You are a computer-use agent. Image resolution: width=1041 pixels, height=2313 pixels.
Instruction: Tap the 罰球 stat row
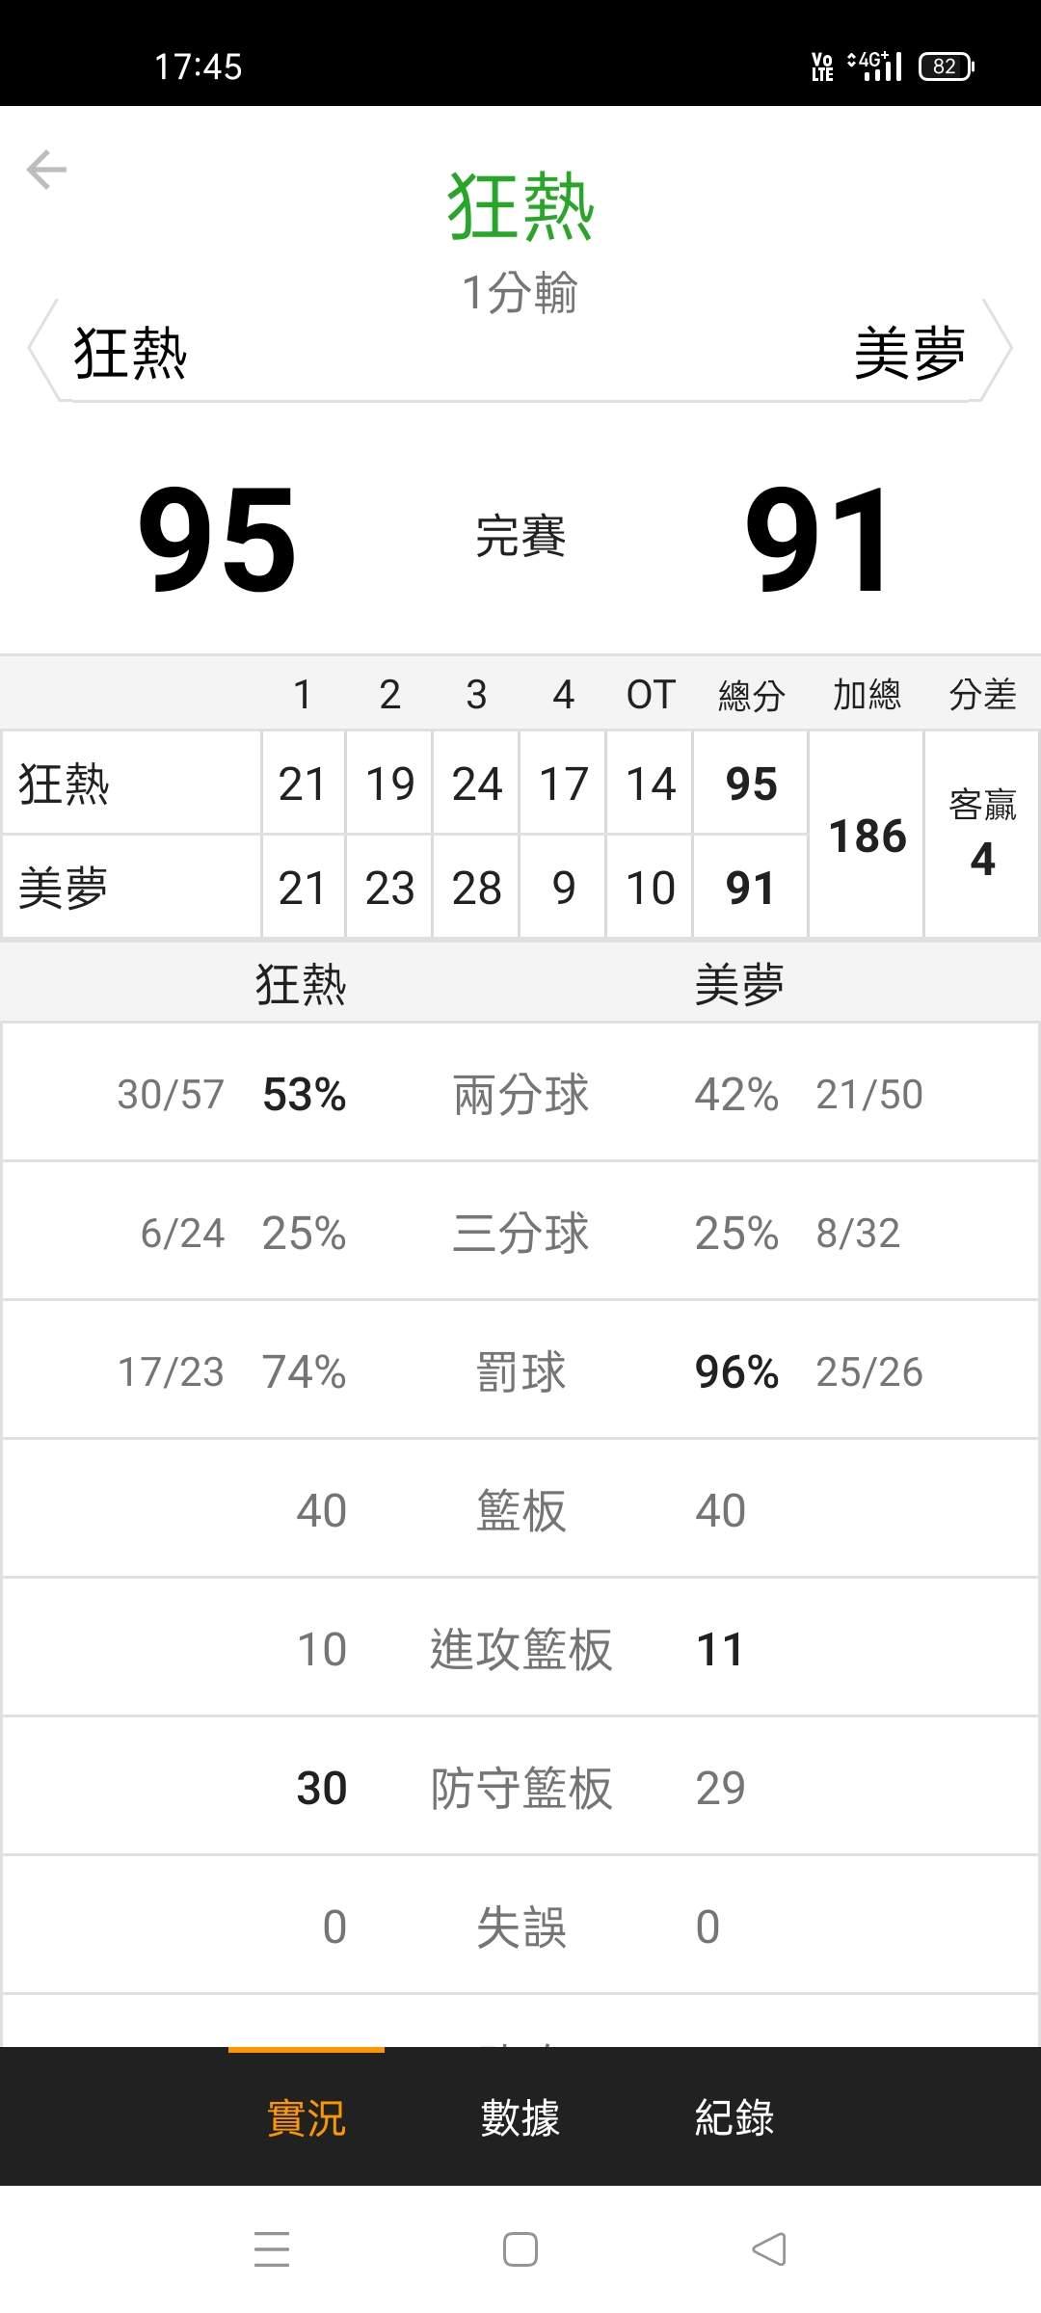[x=520, y=1370]
